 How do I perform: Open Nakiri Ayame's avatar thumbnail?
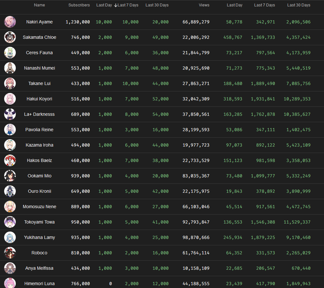click(x=10, y=22)
